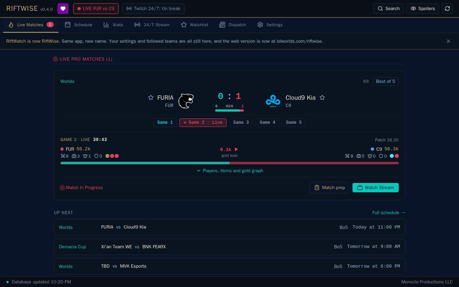Image resolution: width=459 pixels, height=287 pixels.
Task: Click the refresh icon in header
Action: 447,9
